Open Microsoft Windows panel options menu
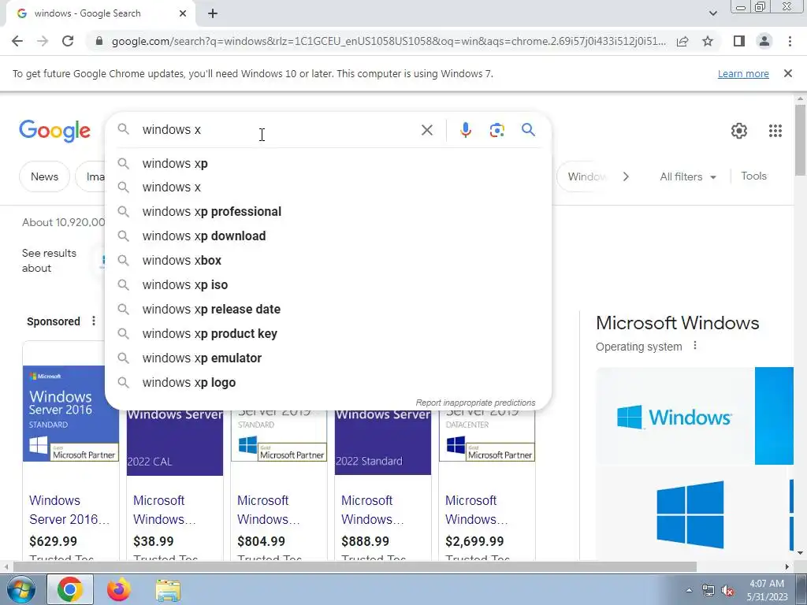The width and height of the screenshot is (807, 605). (695, 346)
